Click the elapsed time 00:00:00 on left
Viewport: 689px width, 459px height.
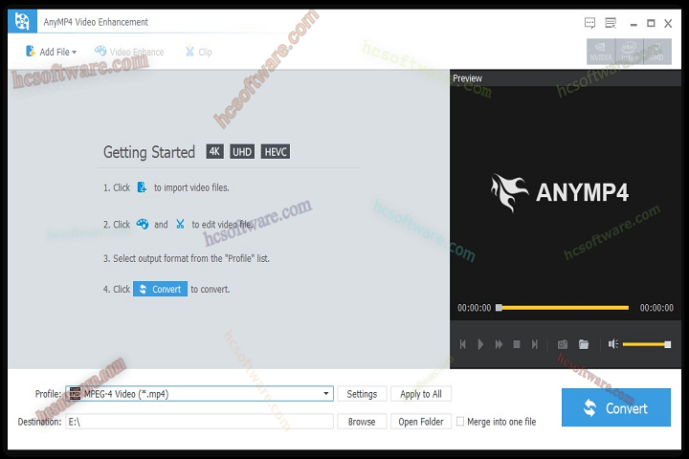point(474,308)
